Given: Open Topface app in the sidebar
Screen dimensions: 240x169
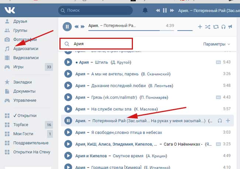Looking at the screenshot, I should pyautogui.click(x=21, y=125).
